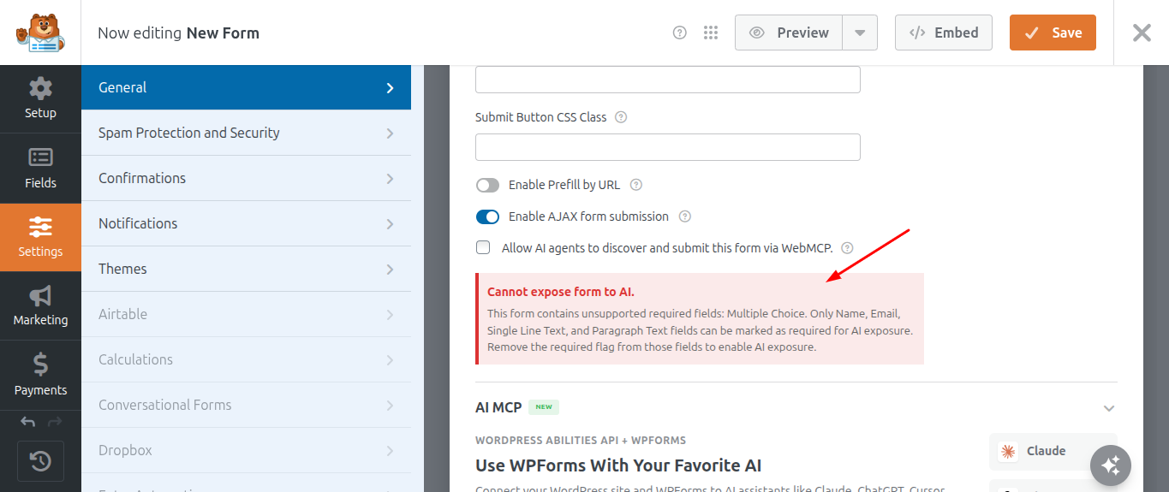
Task: Open the Setup panel
Action: pyautogui.click(x=40, y=98)
